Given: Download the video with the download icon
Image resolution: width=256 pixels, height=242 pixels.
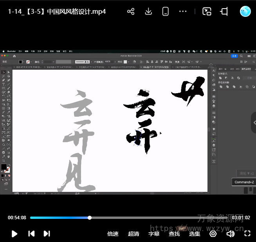Looking at the screenshot, I should (x=148, y=11).
